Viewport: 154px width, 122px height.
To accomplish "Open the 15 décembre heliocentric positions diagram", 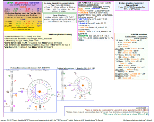I will [x=75, y=85].
